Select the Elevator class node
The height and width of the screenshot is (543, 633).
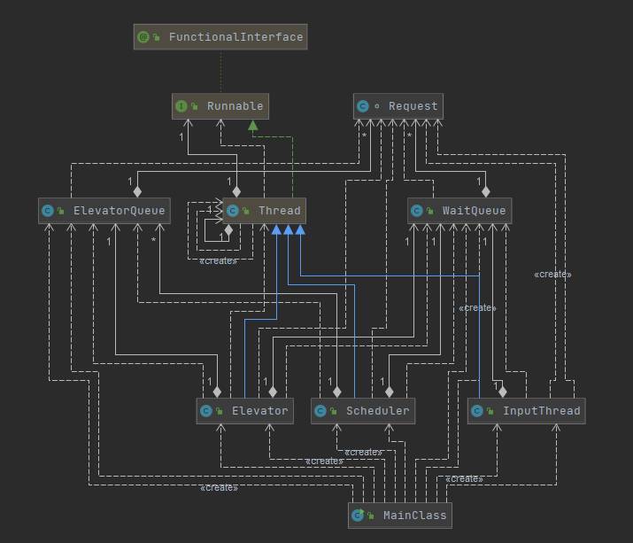245,411
